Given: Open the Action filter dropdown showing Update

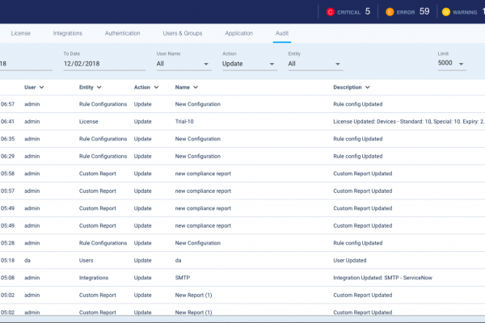Looking at the screenshot, I should 250,64.
